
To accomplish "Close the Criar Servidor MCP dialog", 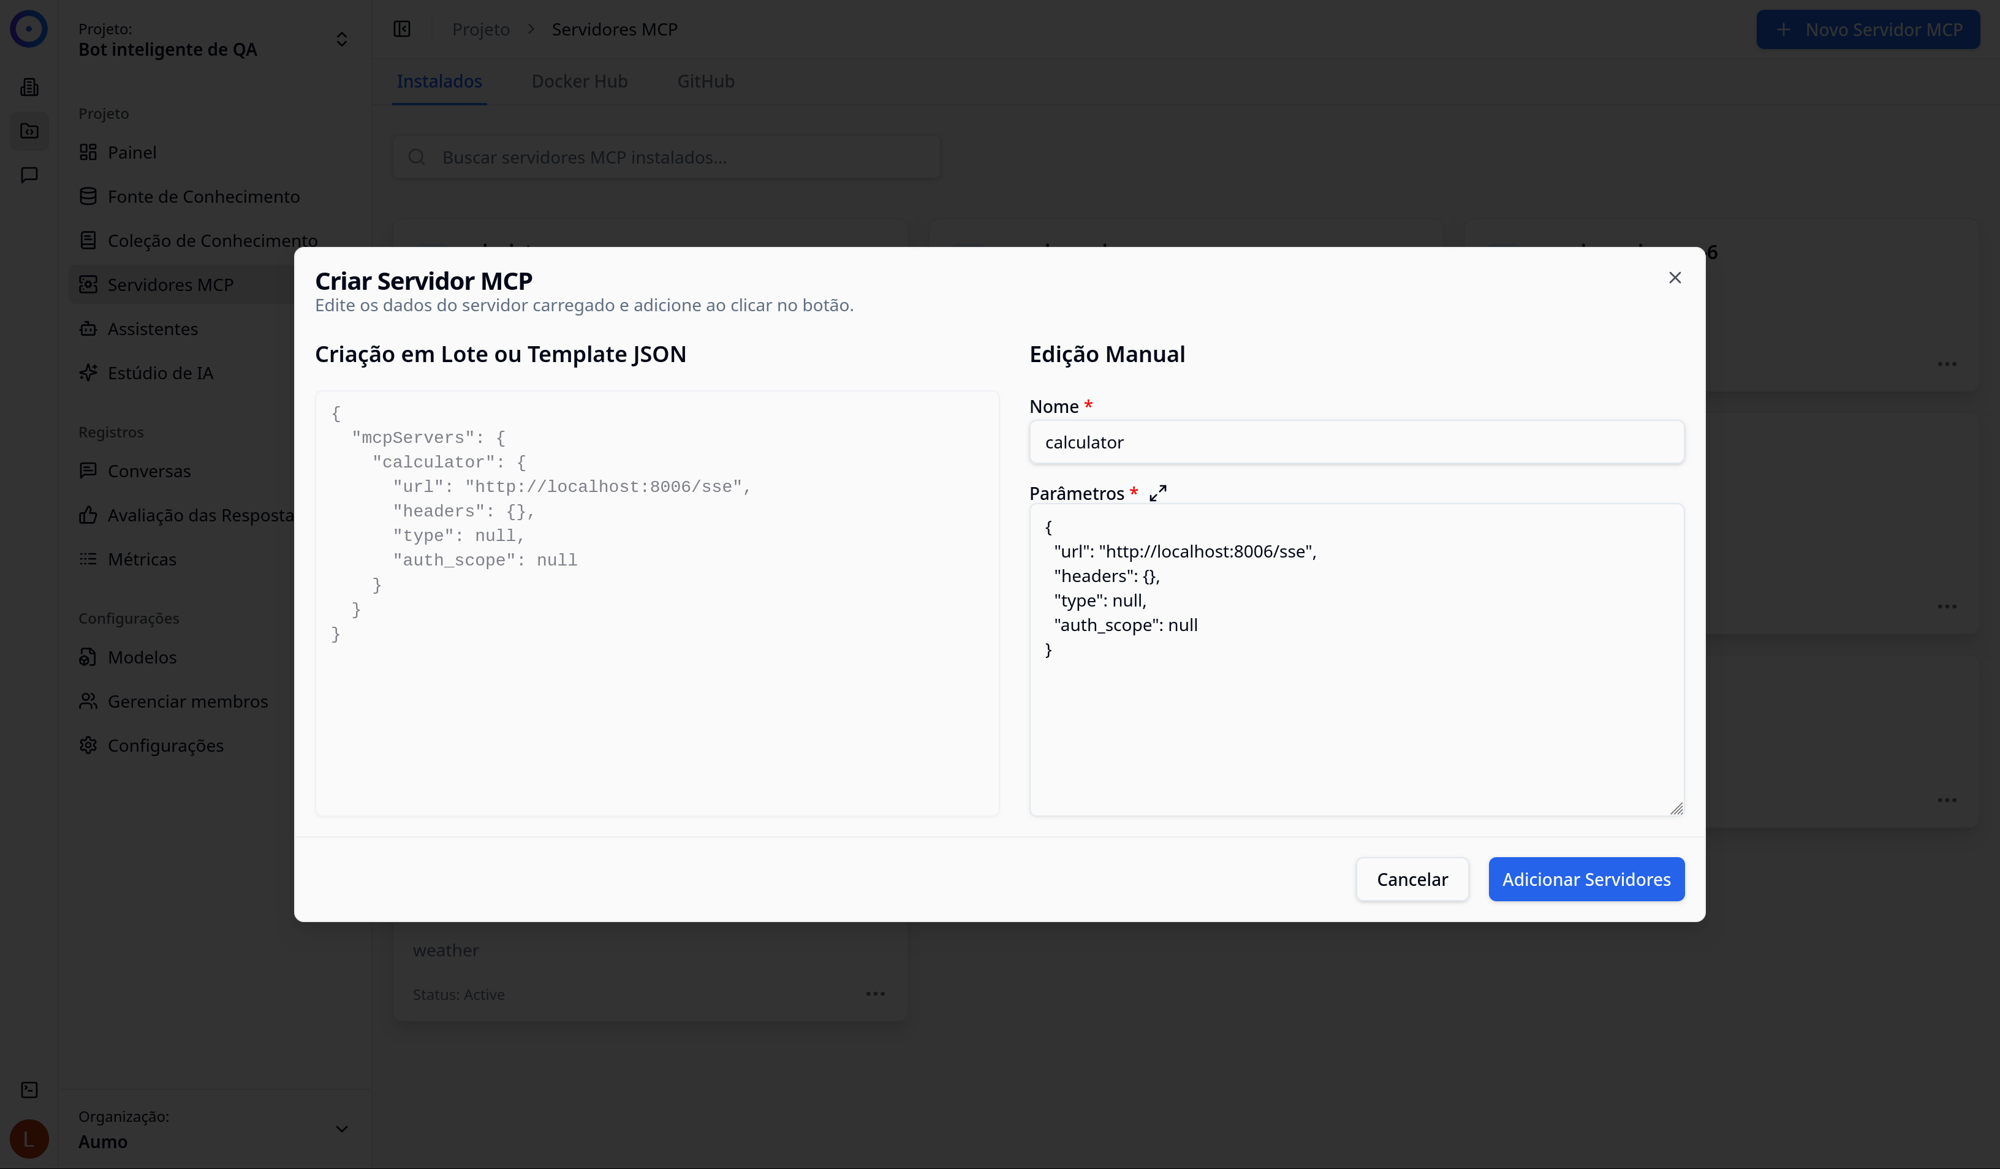I will tap(1675, 278).
